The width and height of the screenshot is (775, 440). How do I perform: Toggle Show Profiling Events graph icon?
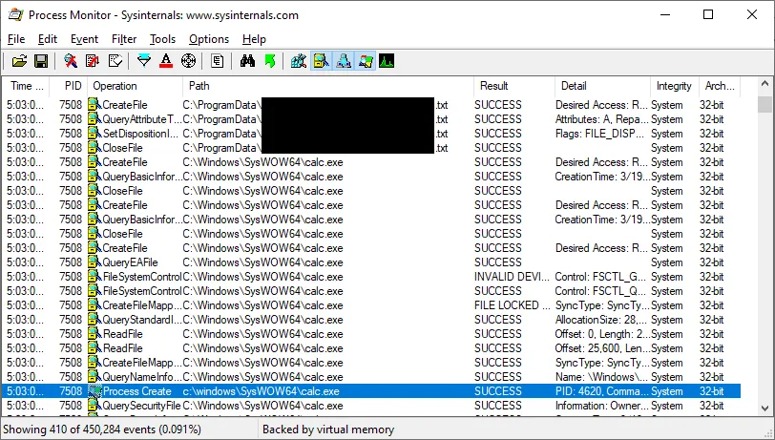(387, 61)
